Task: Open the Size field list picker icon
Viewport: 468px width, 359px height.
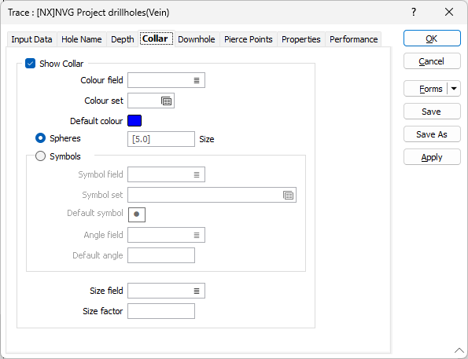Action: 197,291
